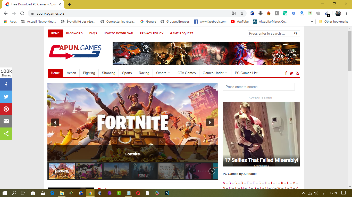Click the top header search field

click(x=271, y=33)
